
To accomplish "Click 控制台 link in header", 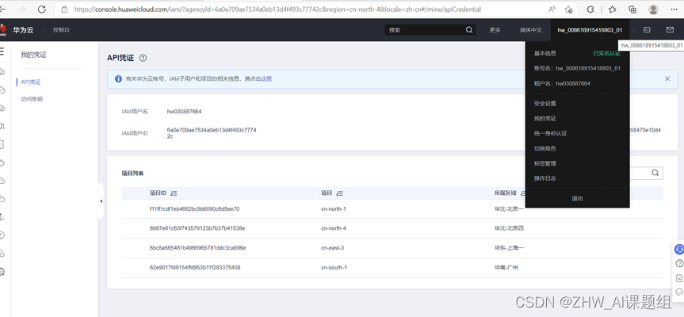I will coord(61,29).
